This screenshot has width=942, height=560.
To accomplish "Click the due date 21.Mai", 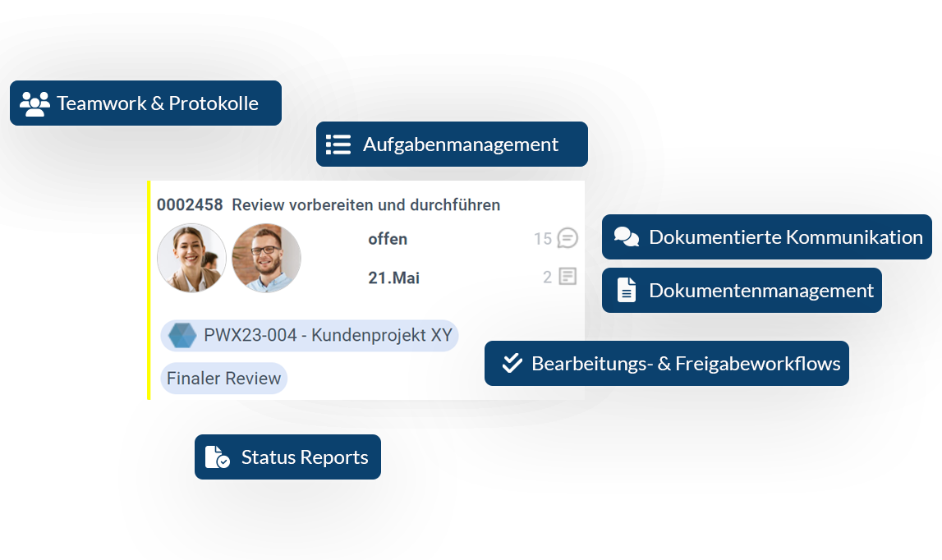I will click(393, 278).
